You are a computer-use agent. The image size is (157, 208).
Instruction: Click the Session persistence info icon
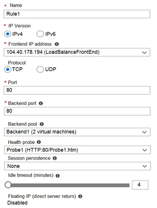click(55, 158)
